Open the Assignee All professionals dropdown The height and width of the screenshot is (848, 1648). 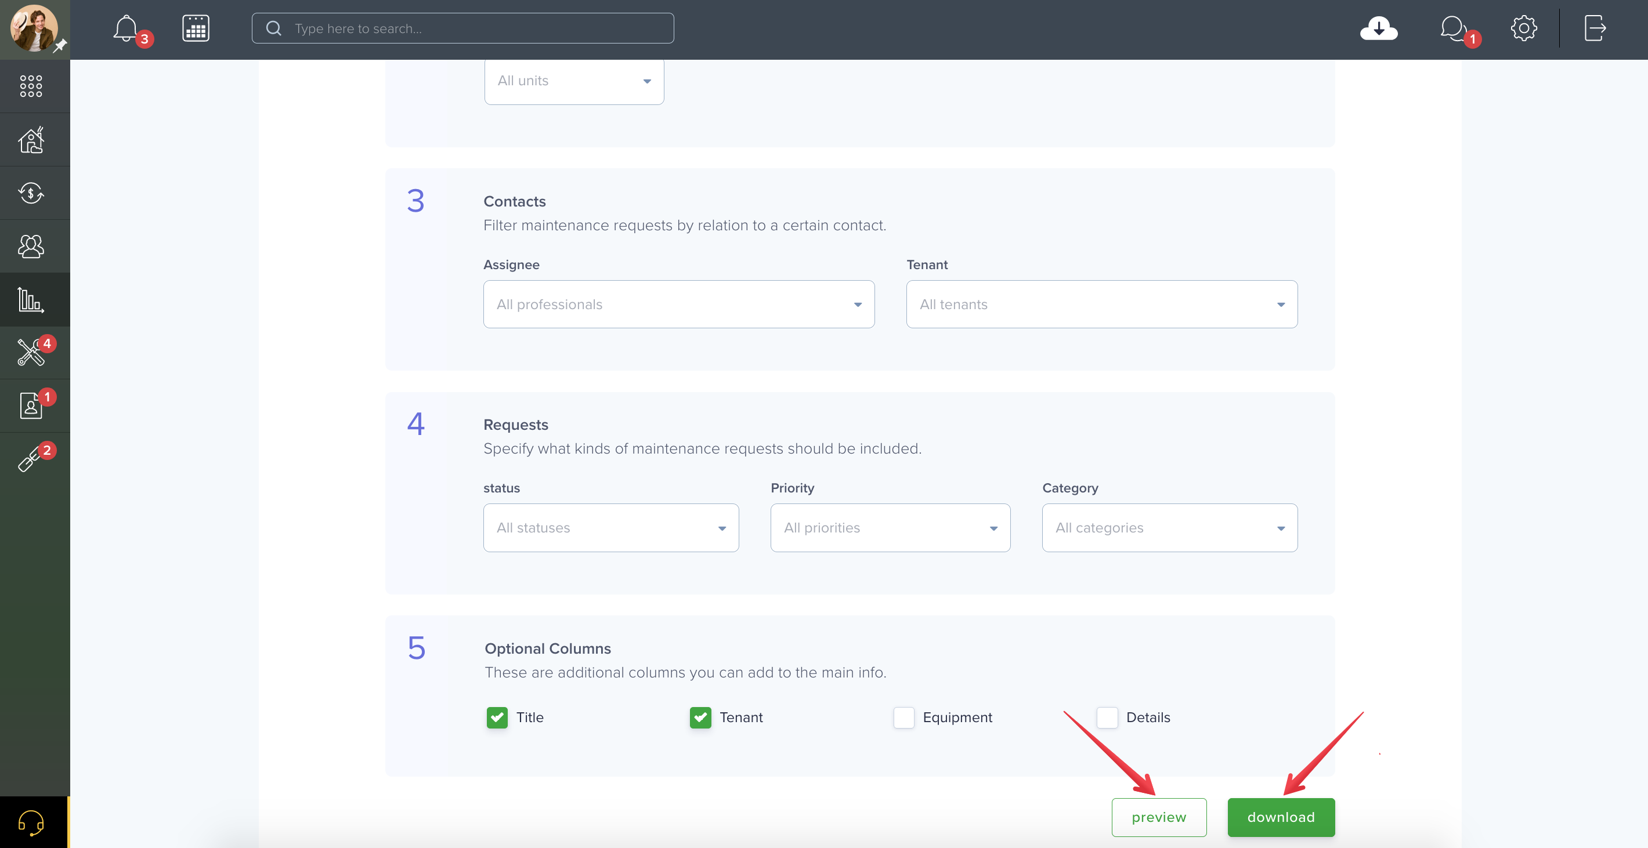679,305
